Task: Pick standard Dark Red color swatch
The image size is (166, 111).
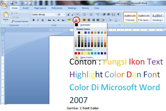Action: tap(76, 53)
